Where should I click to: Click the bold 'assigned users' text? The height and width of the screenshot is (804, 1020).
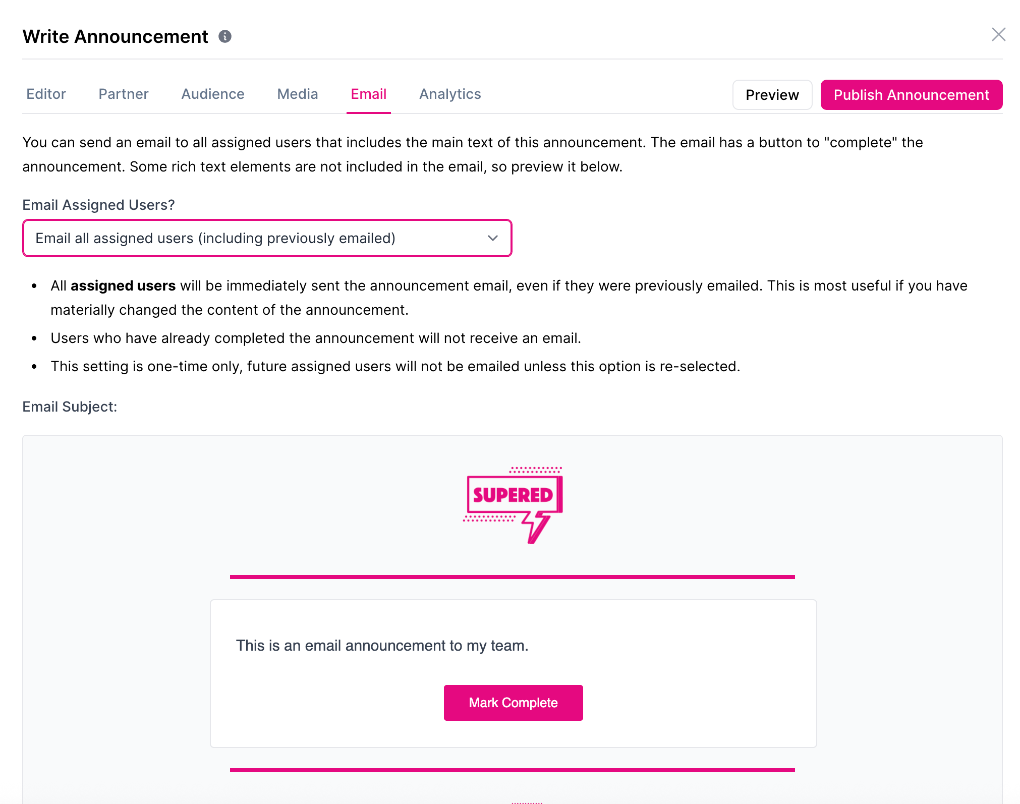123,285
